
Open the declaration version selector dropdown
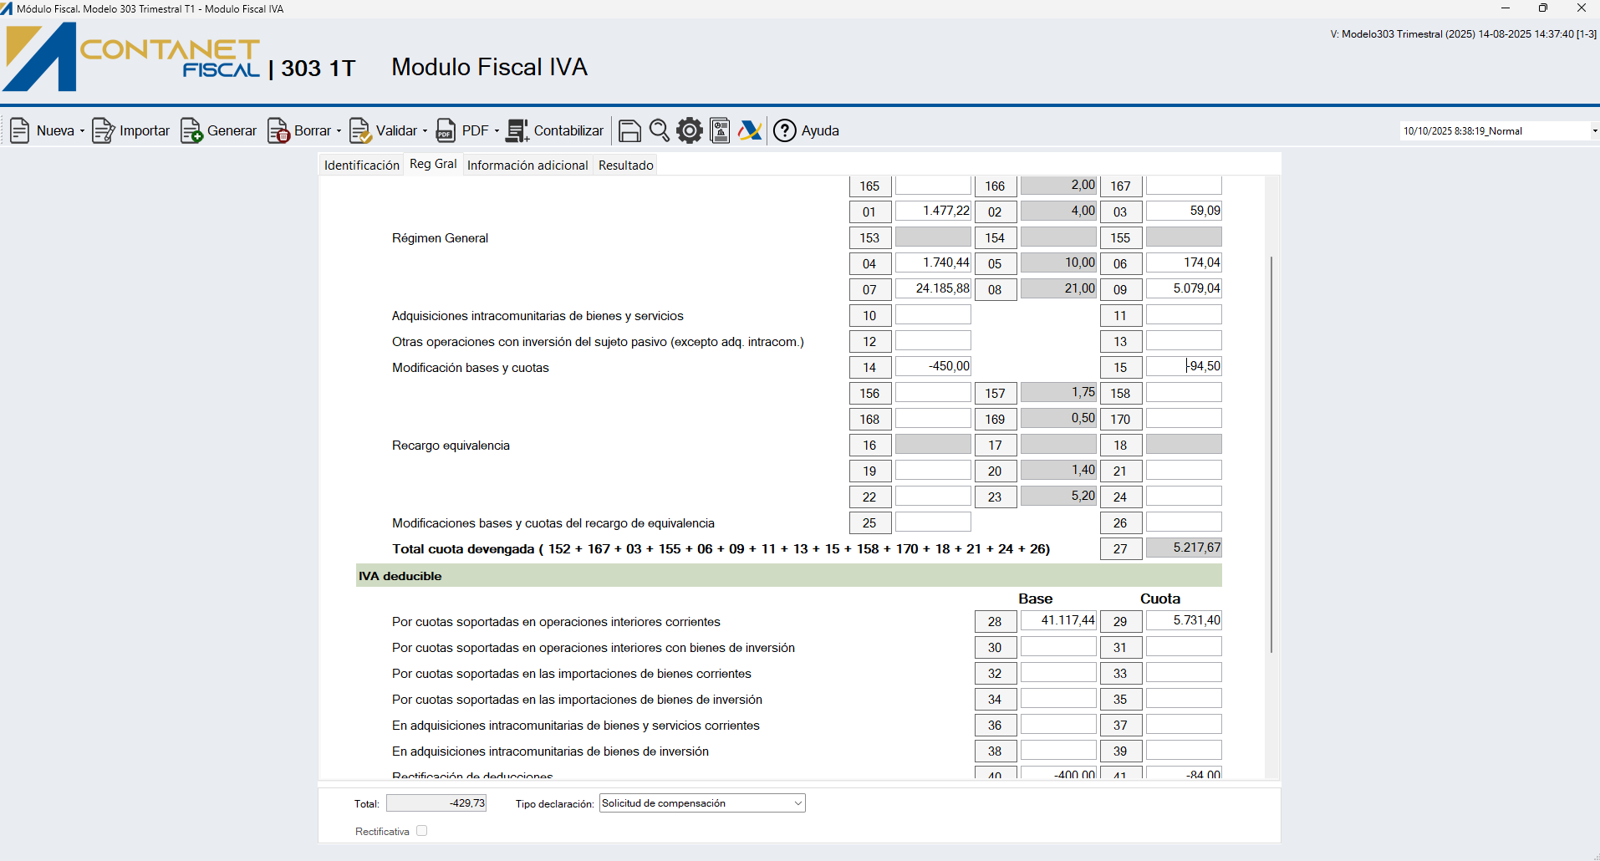1594,131
